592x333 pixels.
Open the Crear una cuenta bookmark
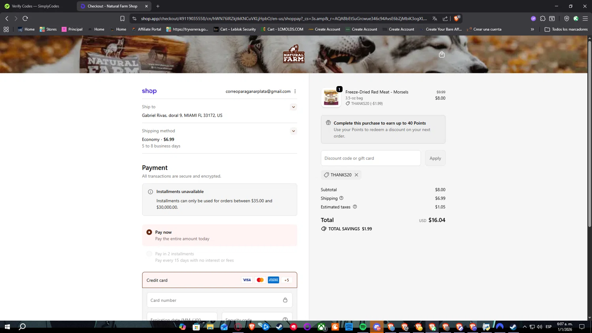(484, 29)
